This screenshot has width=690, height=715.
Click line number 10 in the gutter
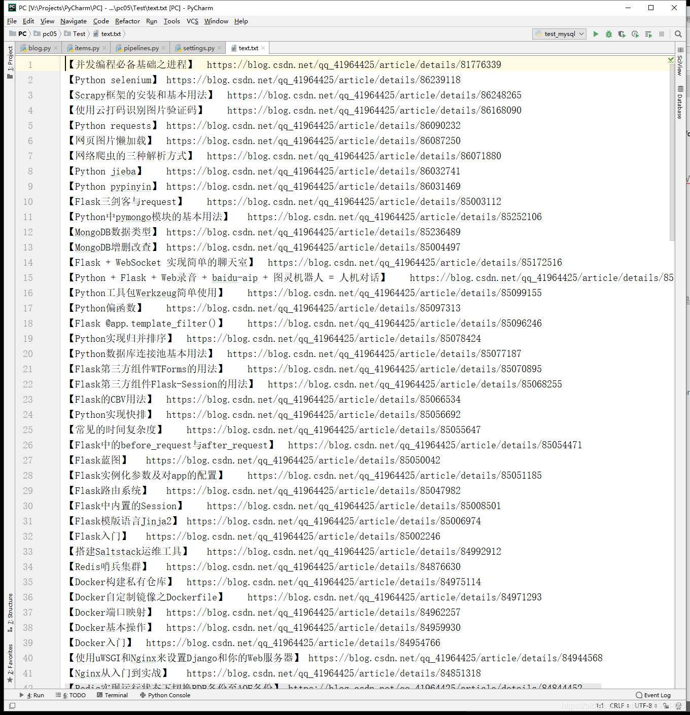pos(28,202)
